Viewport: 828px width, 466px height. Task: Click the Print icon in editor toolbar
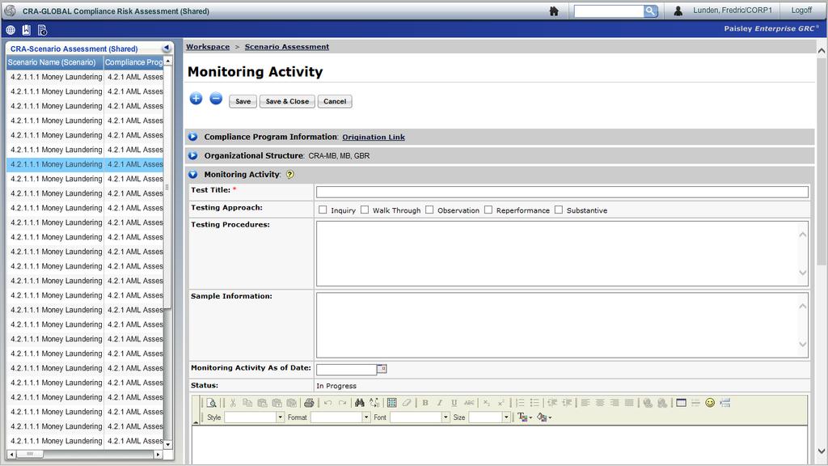pos(309,403)
